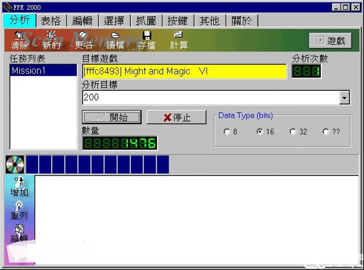
Task: Click the CD disc icon beside progress bar
Action: (15, 165)
